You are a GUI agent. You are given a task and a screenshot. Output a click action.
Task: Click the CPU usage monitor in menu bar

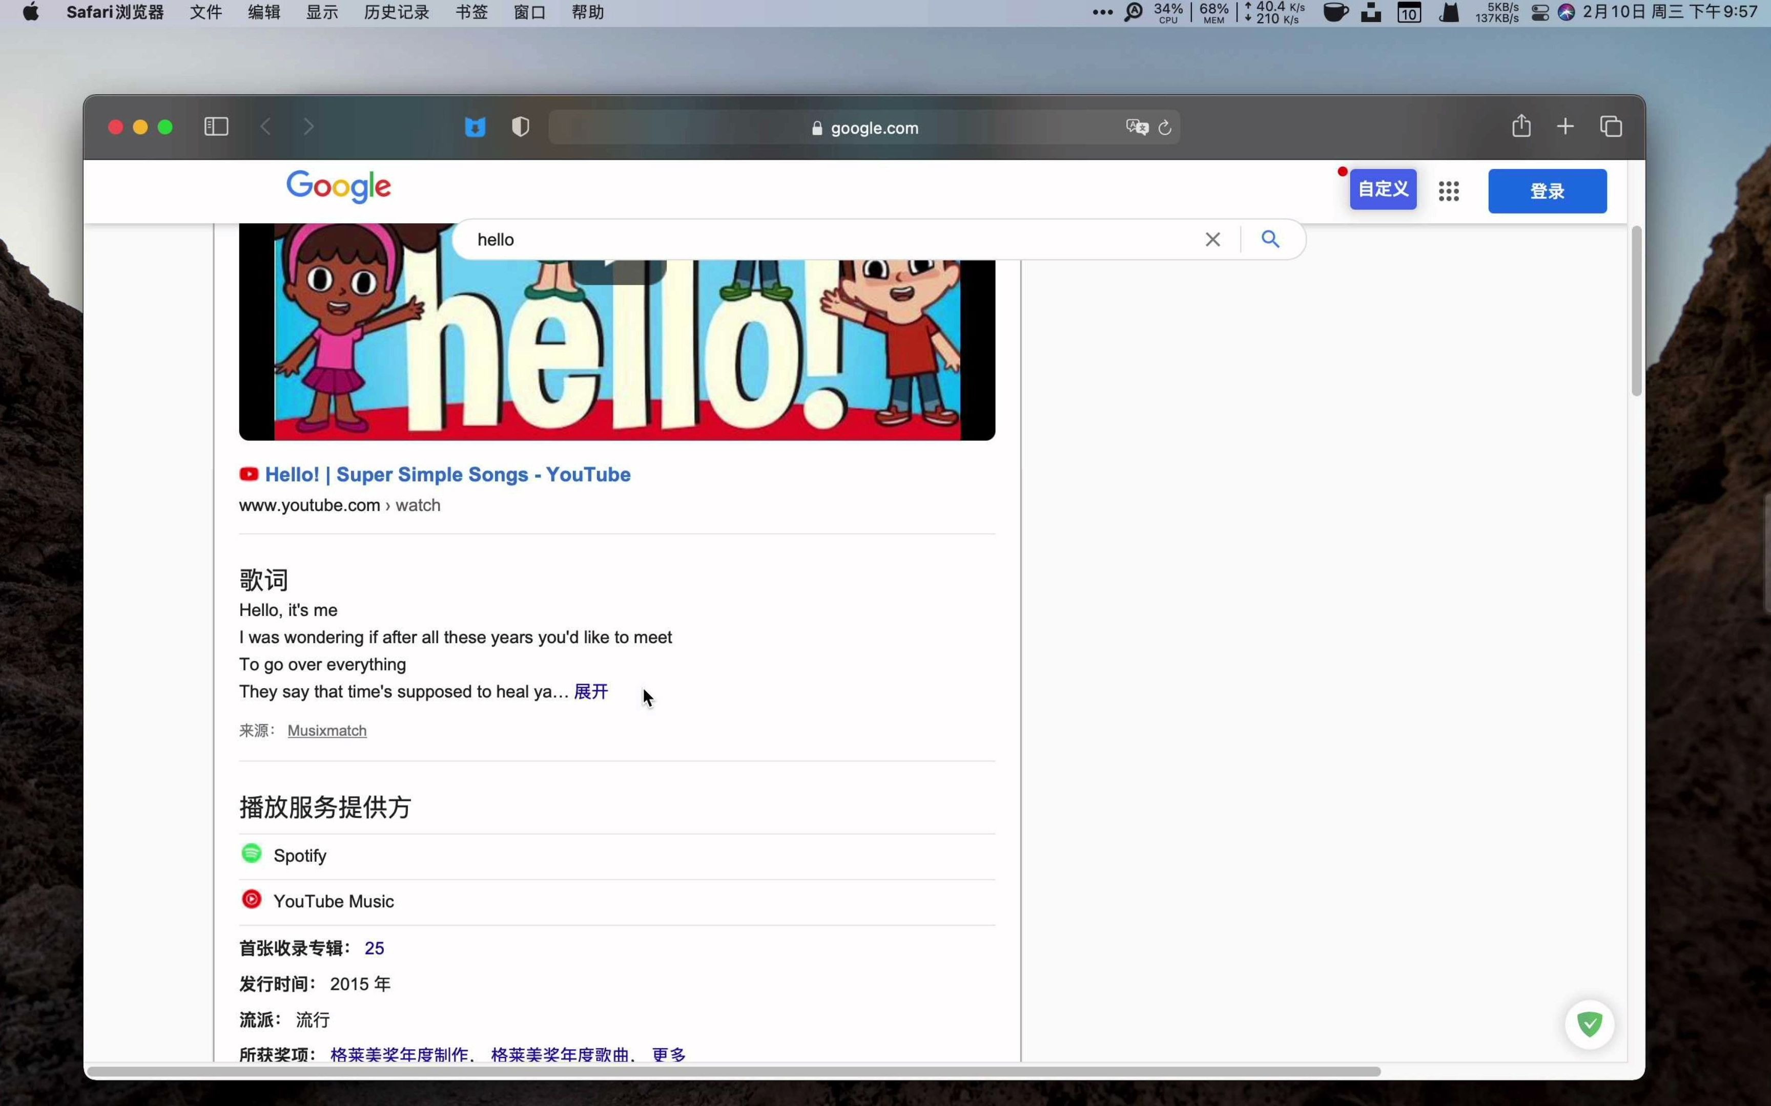pos(1168,12)
